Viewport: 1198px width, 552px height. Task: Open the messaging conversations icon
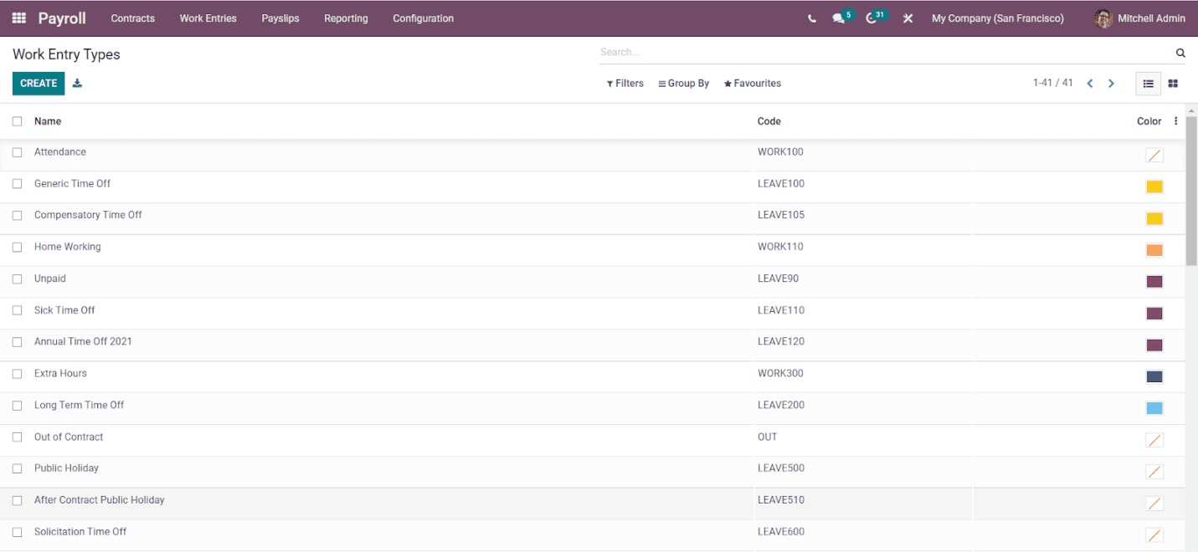coord(838,18)
